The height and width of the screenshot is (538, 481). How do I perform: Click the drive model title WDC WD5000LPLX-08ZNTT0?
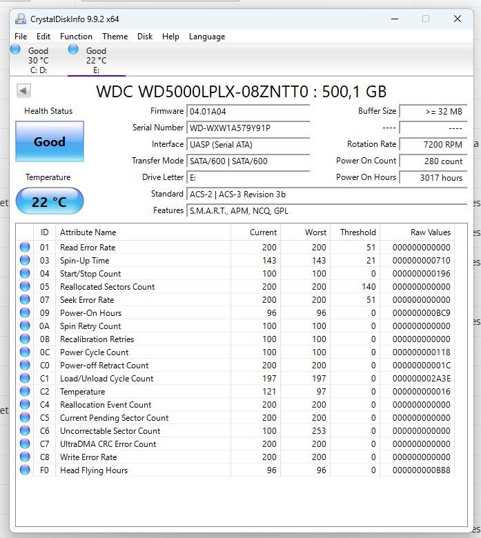(202, 92)
